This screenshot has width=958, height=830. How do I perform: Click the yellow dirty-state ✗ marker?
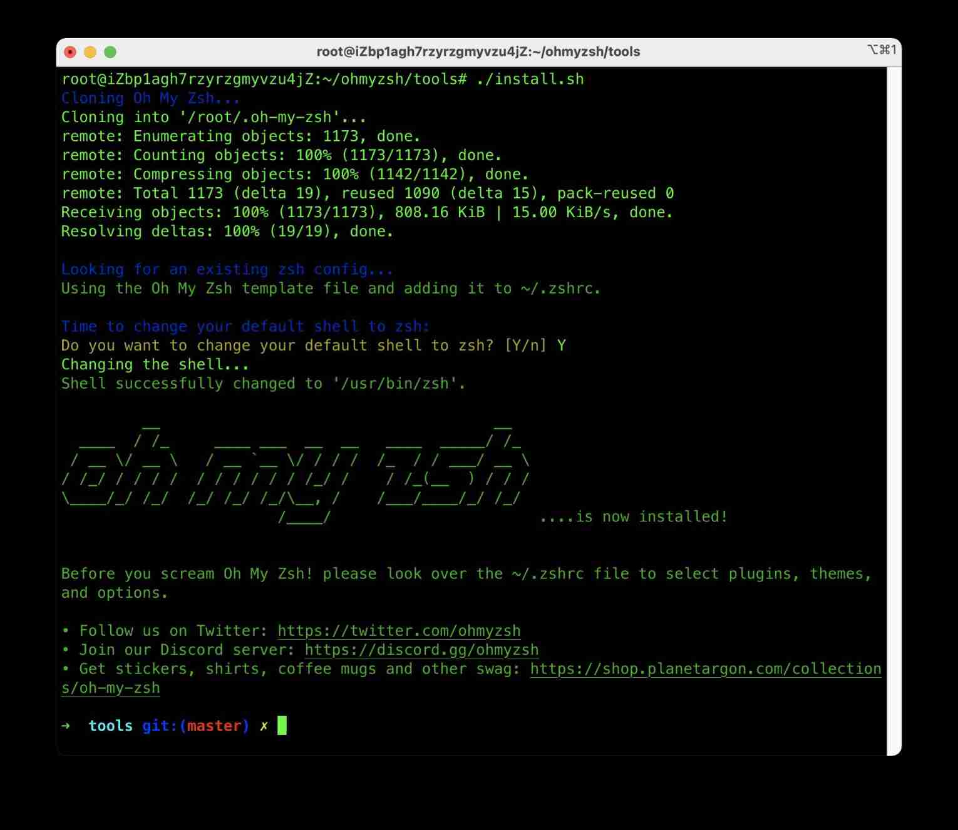coord(264,725)
